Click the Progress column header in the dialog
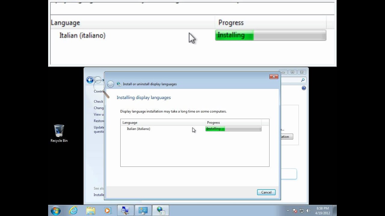Image resolution: width=385 pixels, height=216 pixels. (233, 122)
